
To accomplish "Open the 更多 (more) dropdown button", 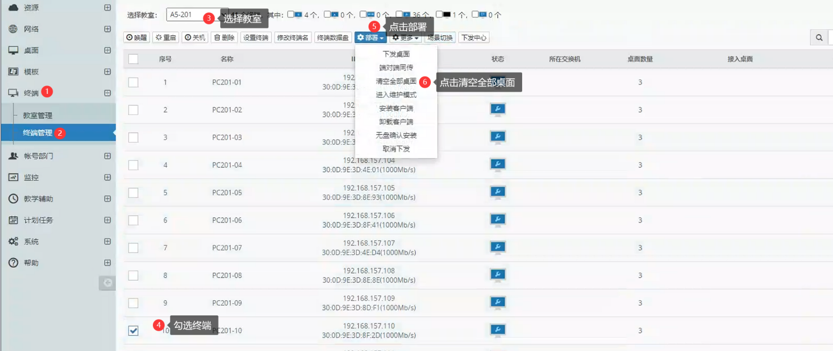I will click(x=405, y=37).
